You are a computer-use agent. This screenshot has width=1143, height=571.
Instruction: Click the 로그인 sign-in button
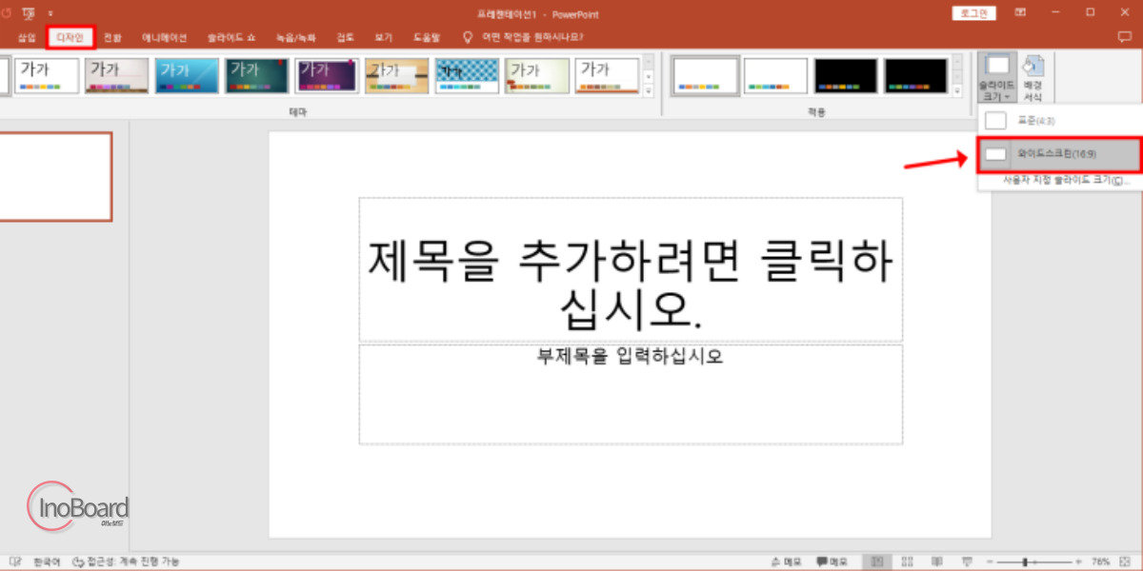pos(974,12)
